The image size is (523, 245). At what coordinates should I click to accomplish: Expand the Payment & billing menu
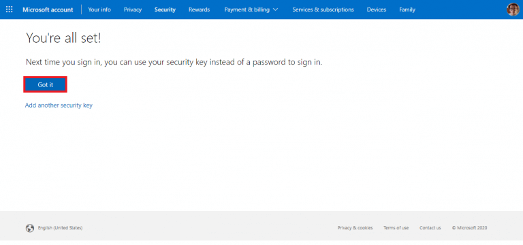pyautogui.click(x=251, y=10)
